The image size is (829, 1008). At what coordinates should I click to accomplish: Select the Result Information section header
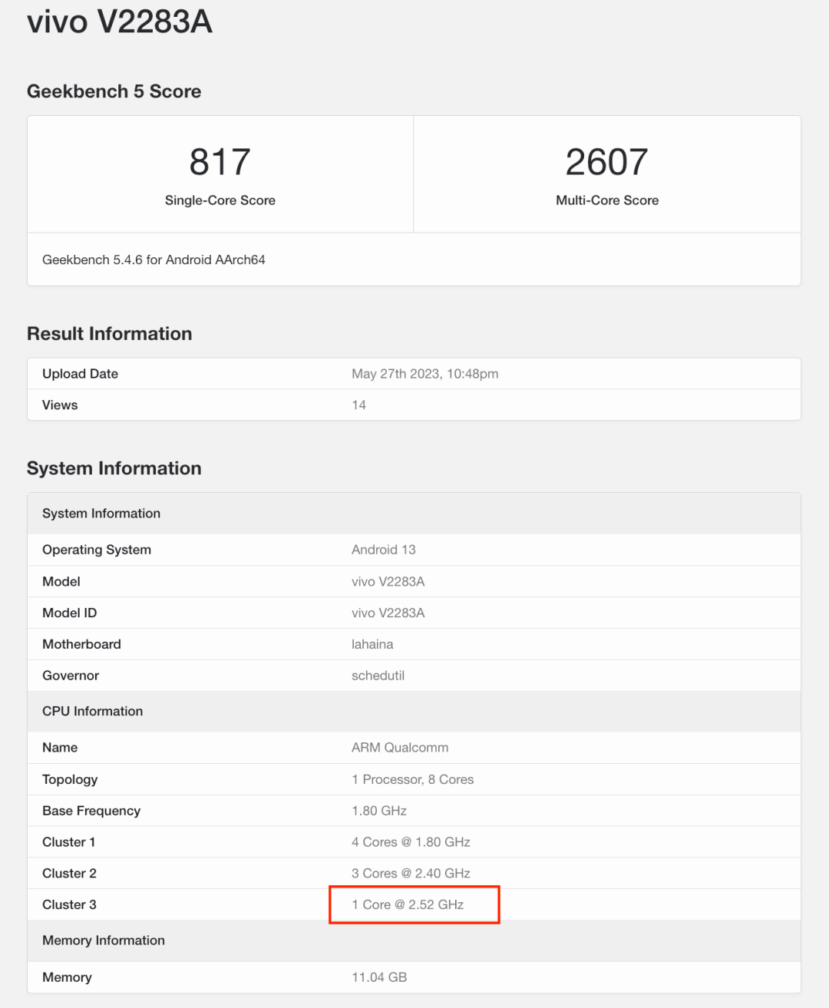click(109, 333)
